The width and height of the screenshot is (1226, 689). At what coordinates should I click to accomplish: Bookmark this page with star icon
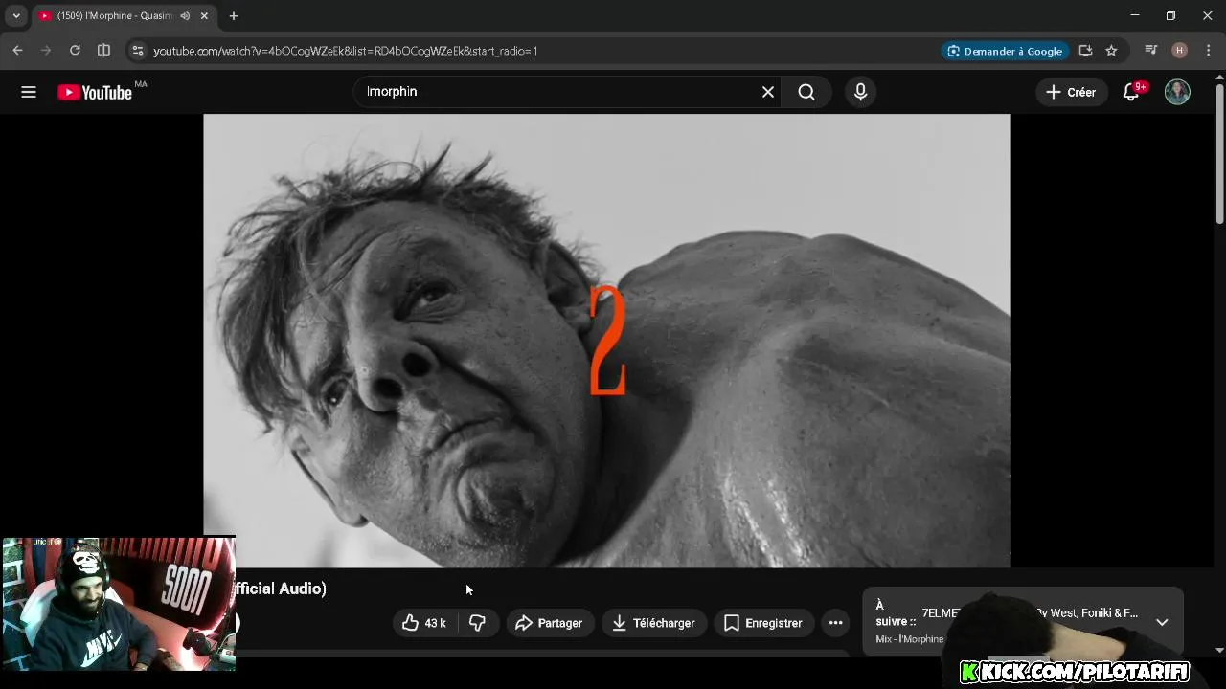click(x=1111, y=51)
